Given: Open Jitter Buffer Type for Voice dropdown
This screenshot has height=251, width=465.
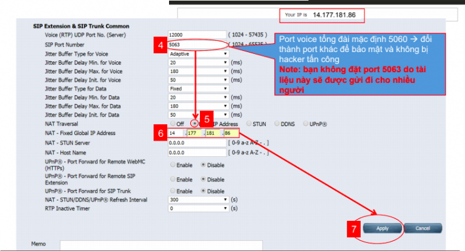Looking at the screenshot, I should (x=198, y=54).
